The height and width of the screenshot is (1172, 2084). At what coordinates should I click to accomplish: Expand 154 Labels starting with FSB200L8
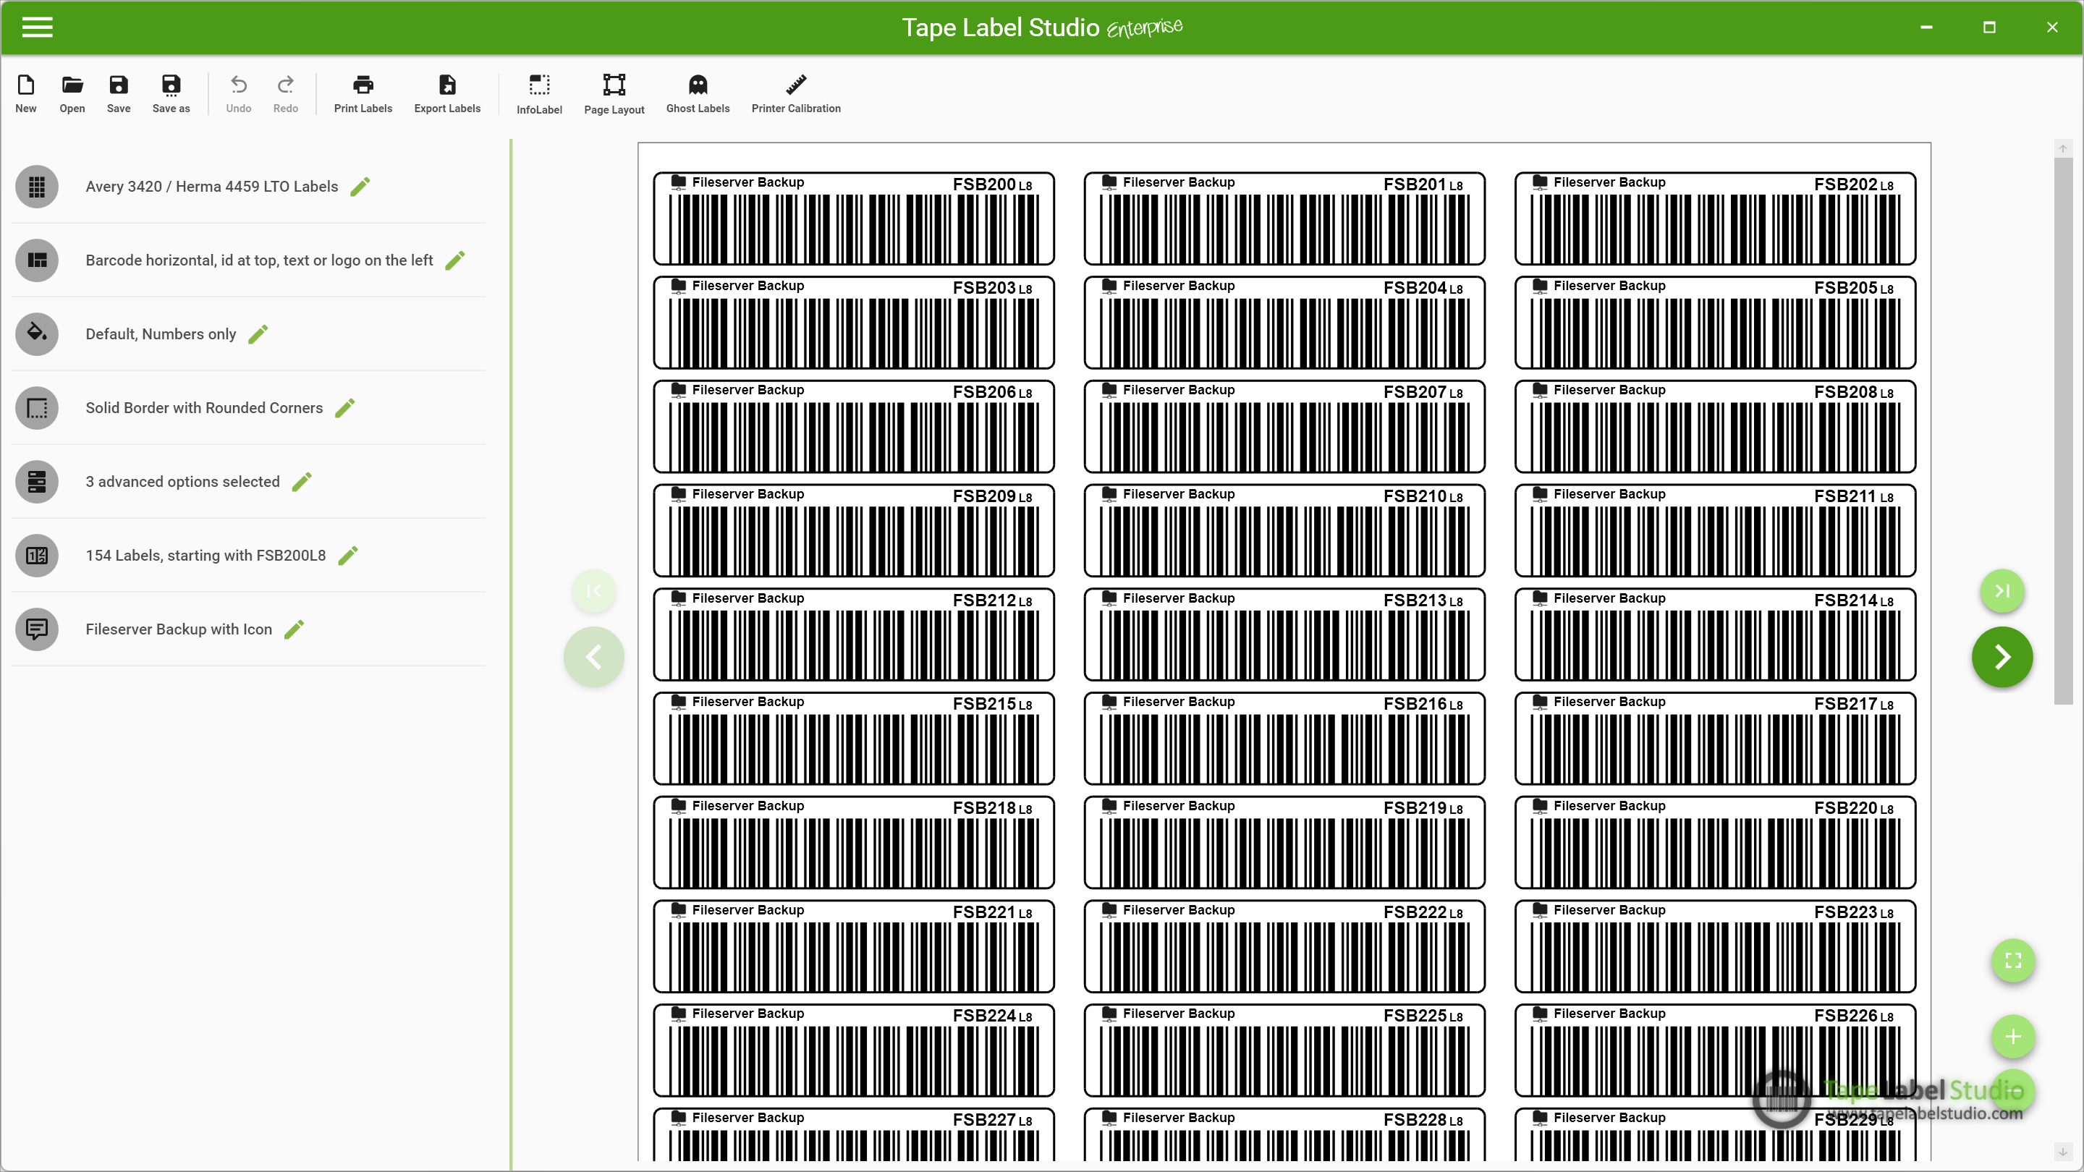click(x=351, y=555)
